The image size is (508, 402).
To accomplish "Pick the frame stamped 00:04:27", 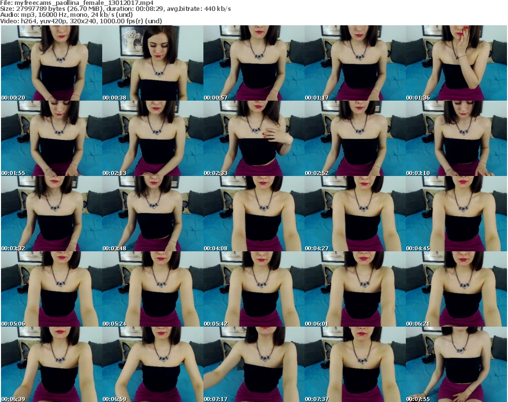I will coord(355,214).
